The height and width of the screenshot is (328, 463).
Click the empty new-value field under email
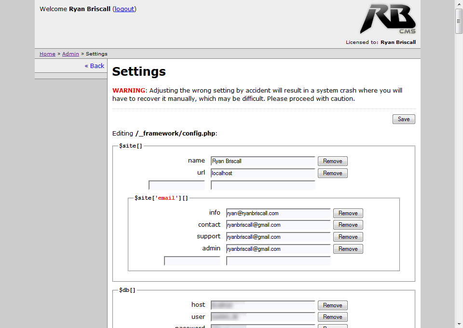tap(278, 261)
